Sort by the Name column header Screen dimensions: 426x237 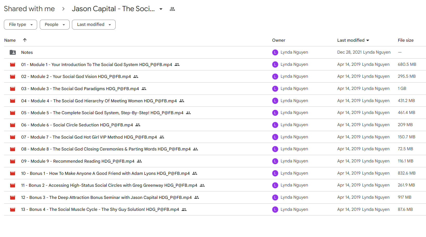click(x=10, y=40)
